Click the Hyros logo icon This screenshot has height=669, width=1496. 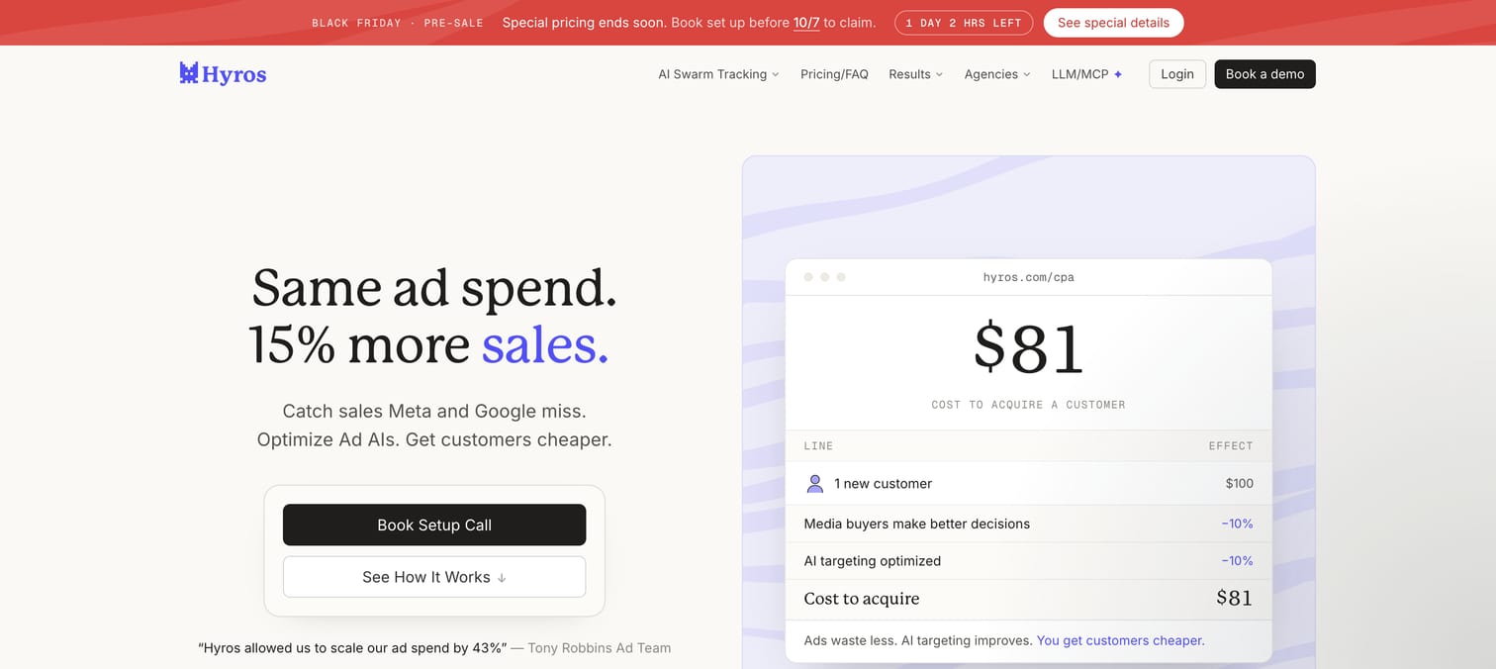tap(189, 73)
